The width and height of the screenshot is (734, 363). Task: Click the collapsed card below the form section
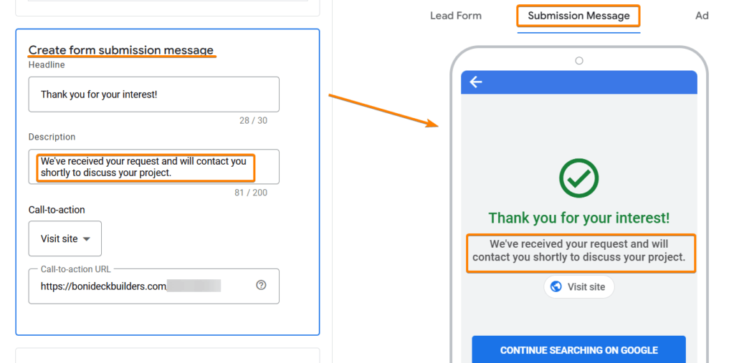point(168,355)
